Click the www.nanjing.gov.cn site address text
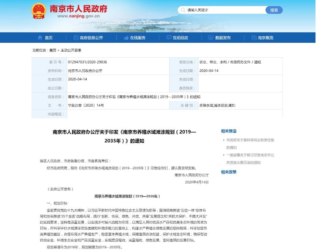The width and height of the screenshot is (319, 252). click(x=78, y=16)
